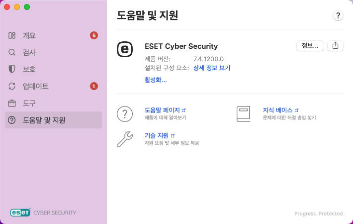Select 도움말 및 지원 in sidebar
The image size is (353, 224).
[x=44, y=120]
